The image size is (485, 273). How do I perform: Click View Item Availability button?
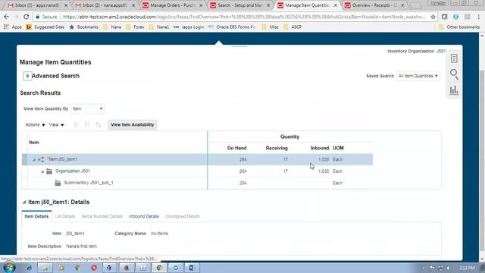(133, 124)
